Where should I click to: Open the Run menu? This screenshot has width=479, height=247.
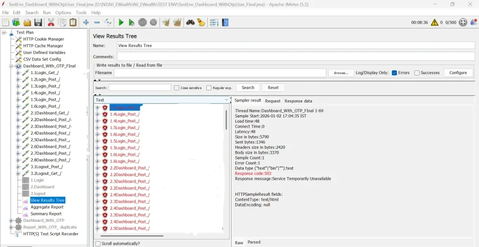(x=47, y=13)
